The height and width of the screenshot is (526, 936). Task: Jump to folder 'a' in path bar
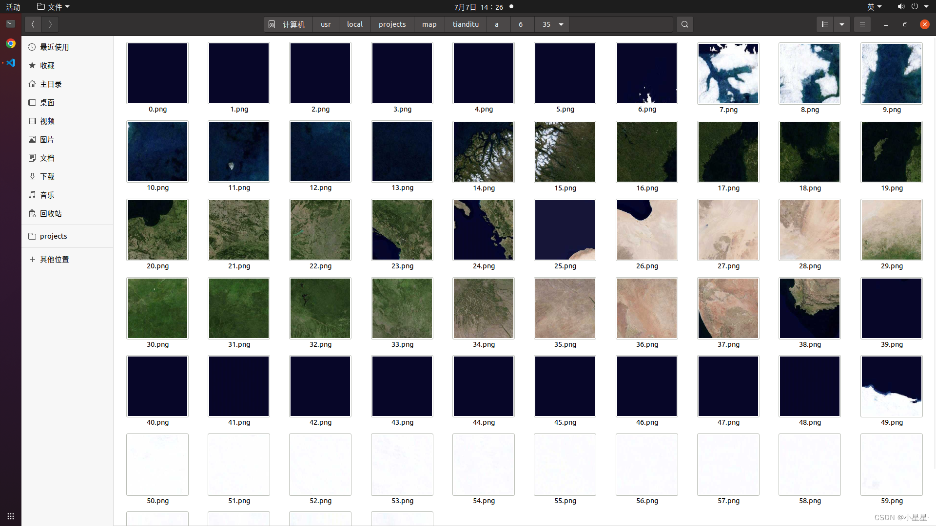click(497, 24)
